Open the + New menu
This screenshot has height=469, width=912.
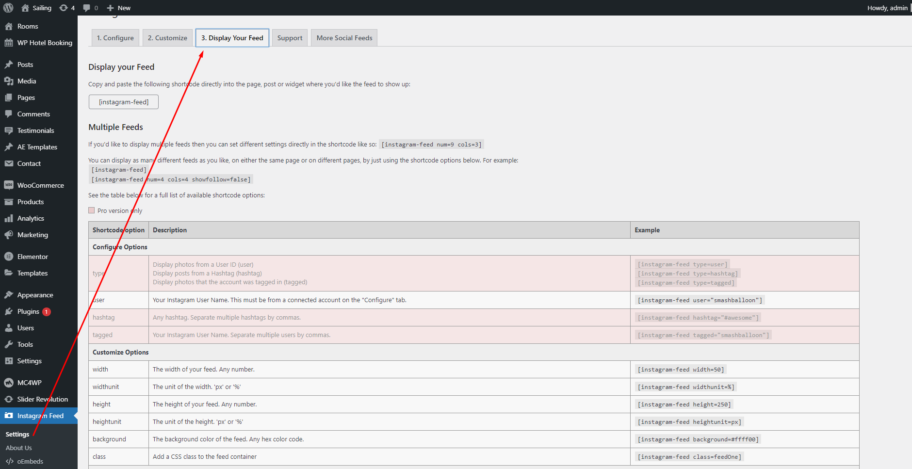[118, 7]
